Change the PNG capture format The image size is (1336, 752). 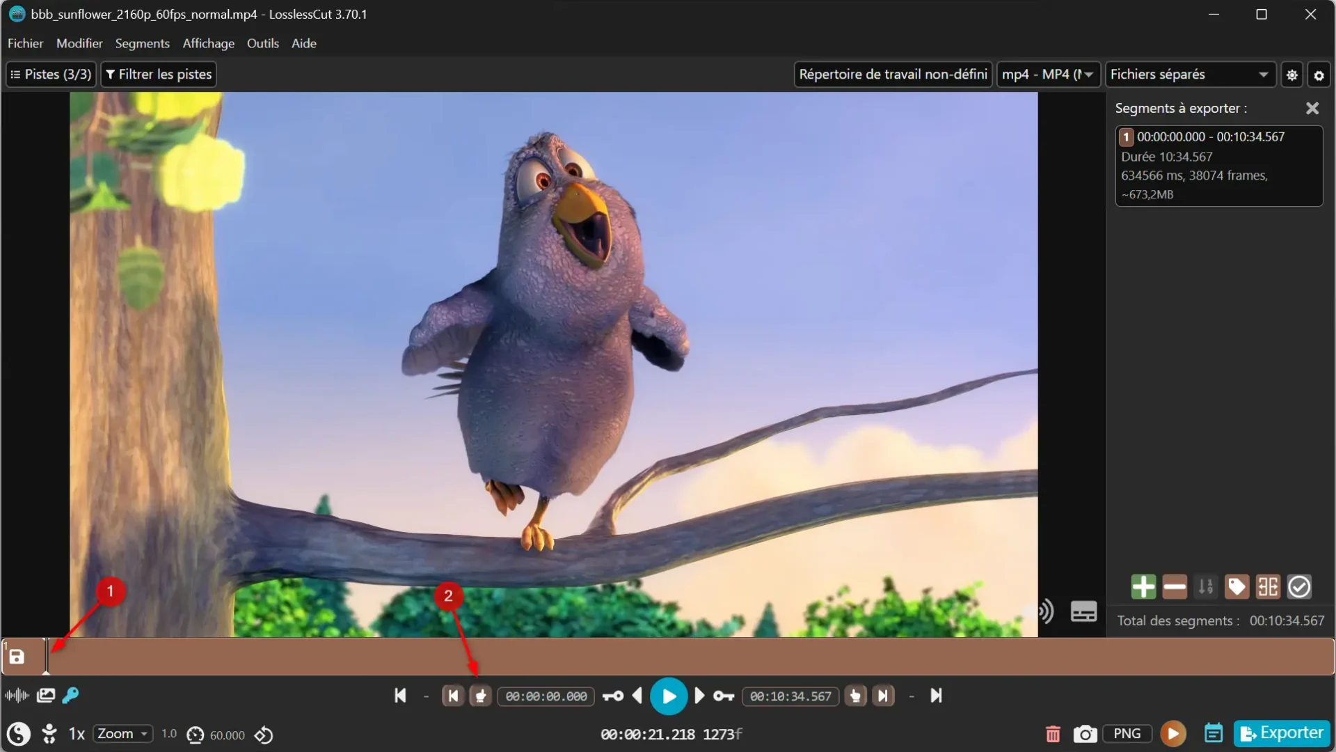coord(1127,734)
